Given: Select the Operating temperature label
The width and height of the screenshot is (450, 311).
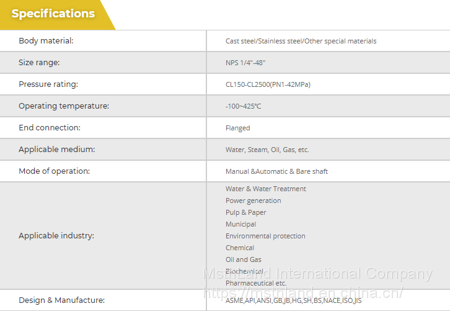Looking at the screenshot, I should (x=63, y=106).
